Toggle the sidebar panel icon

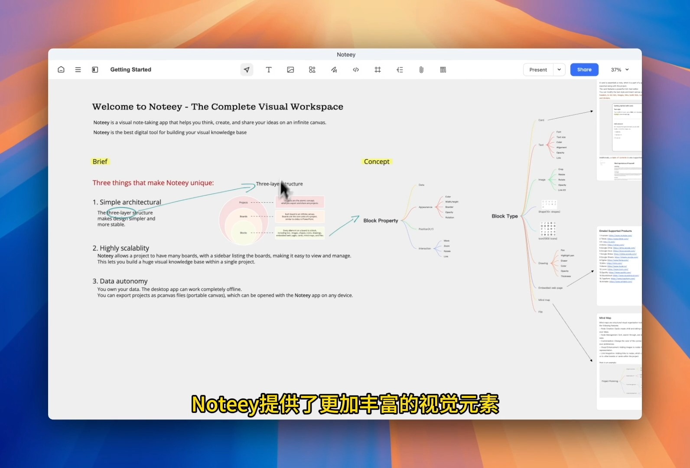tap(95, 69)
